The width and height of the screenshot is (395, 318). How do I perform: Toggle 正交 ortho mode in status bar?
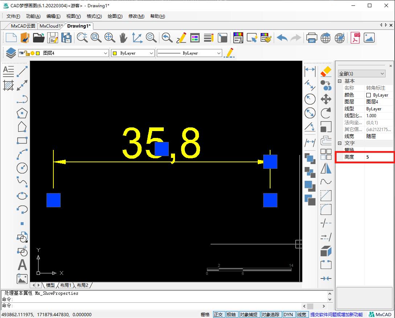[x=218, y=314]
